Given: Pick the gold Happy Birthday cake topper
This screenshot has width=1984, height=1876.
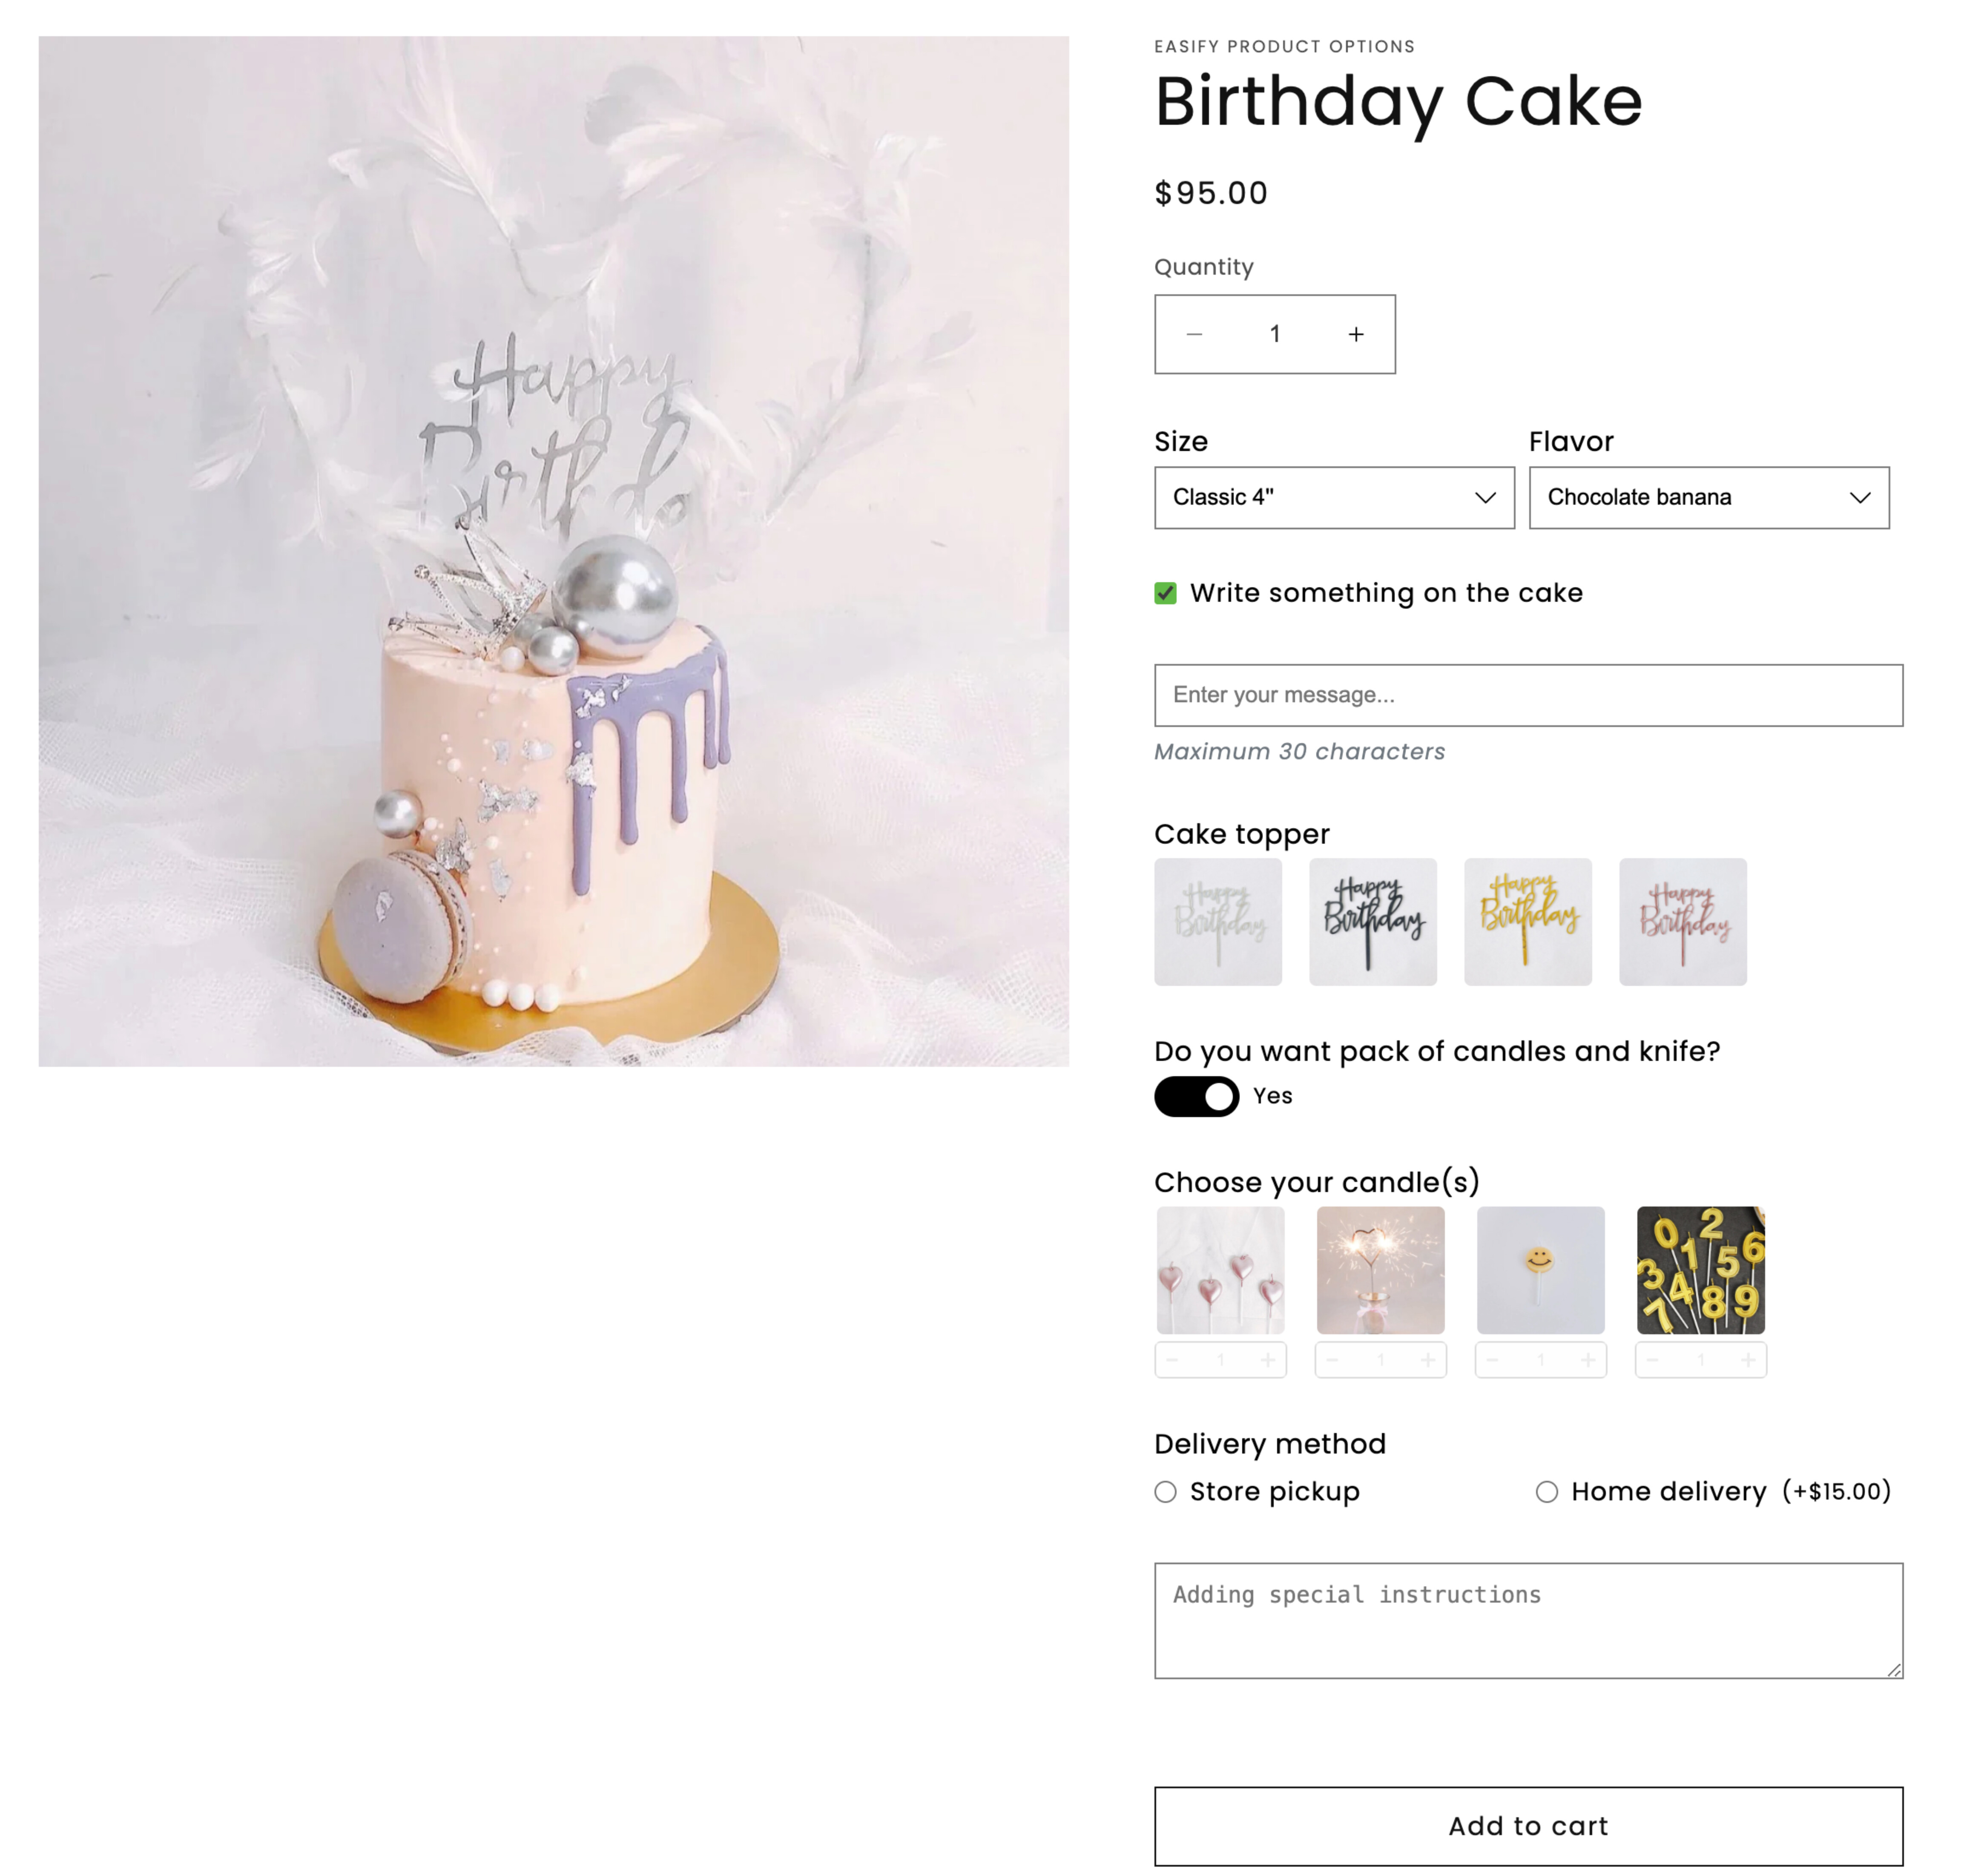Looking at the screenshot, I should [x=1528, y=921].
